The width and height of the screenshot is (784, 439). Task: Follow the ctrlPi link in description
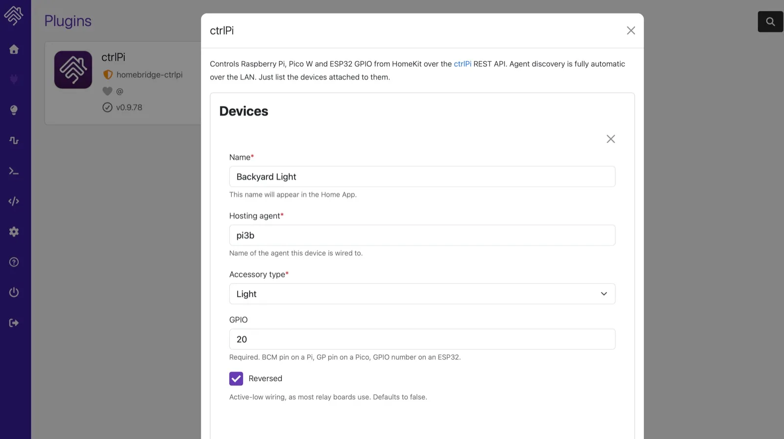point(462,64)
